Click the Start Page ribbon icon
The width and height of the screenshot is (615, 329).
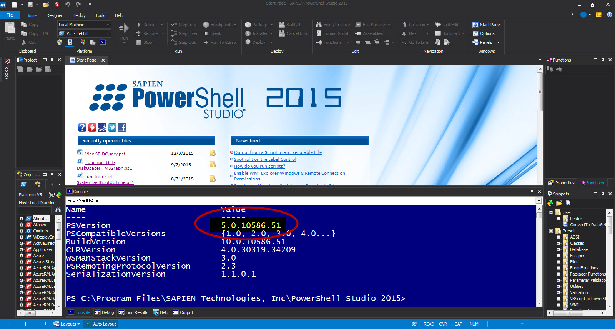coord(475,25)
